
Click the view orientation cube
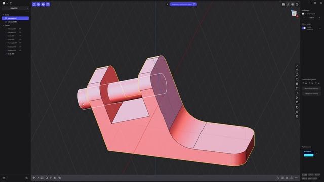(x=294, y=13)
